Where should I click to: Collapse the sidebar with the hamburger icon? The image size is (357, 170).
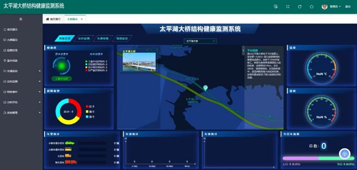click(x=21, y=19)
